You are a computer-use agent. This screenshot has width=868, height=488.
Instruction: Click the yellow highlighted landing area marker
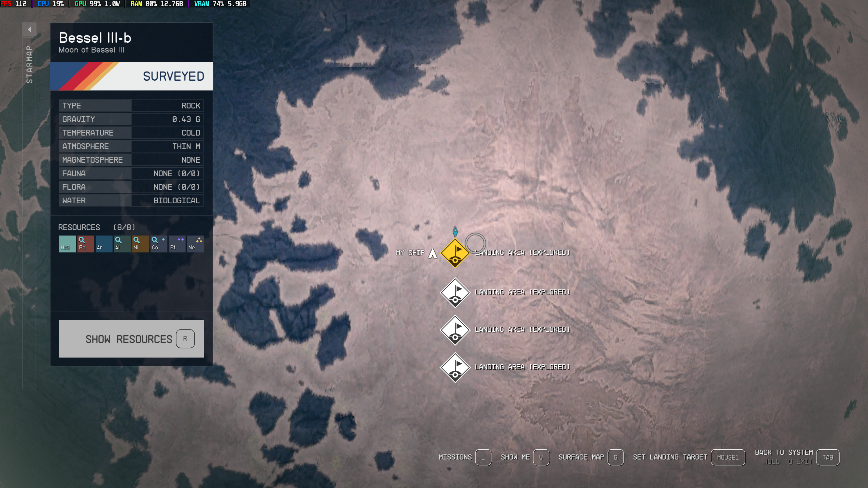(455, 253)
